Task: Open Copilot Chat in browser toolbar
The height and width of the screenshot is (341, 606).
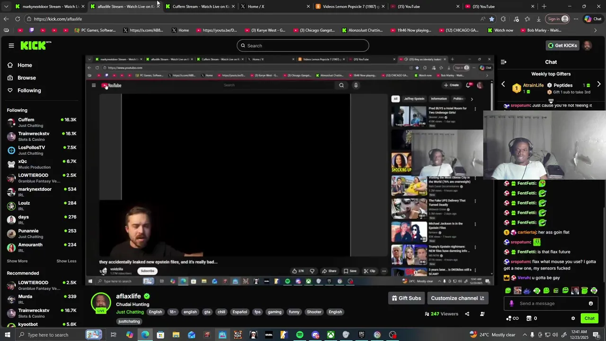Action: click(593, 19)
